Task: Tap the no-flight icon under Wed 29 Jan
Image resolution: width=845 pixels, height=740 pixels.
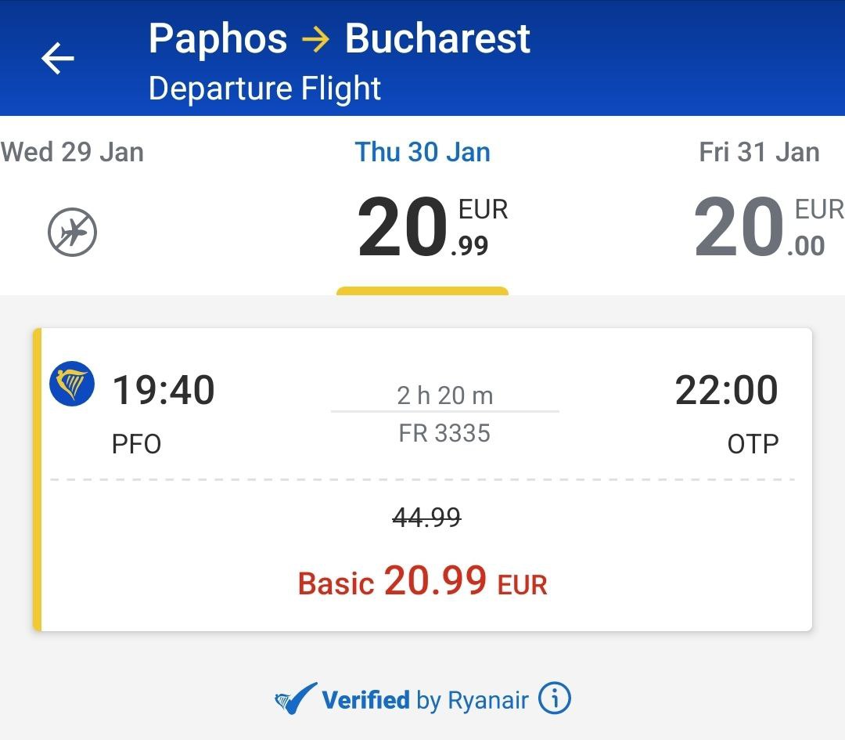Action: [x=72, y=233]
